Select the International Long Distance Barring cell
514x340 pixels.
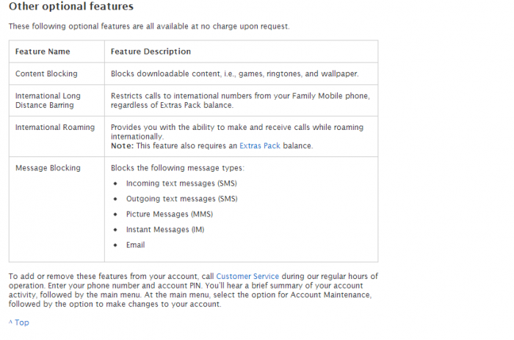tap(48, 101)
